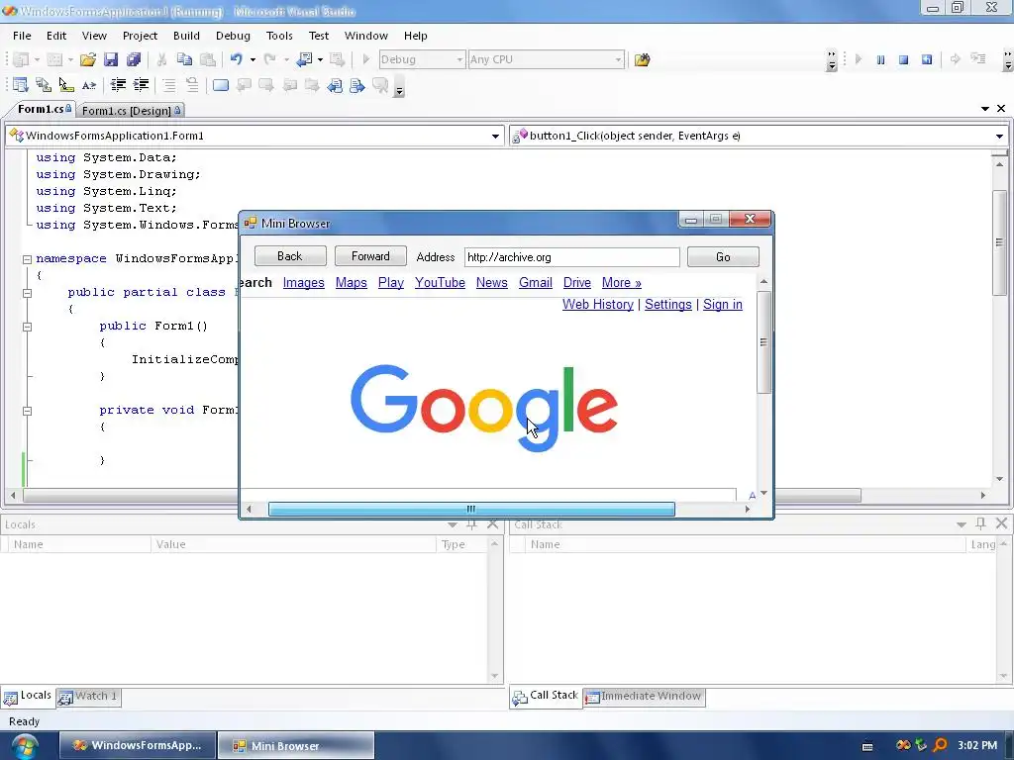Screen dimensions: 1014x760
Task: Open the Undo history dropdown arrow
Action: [x=253, y=59]
